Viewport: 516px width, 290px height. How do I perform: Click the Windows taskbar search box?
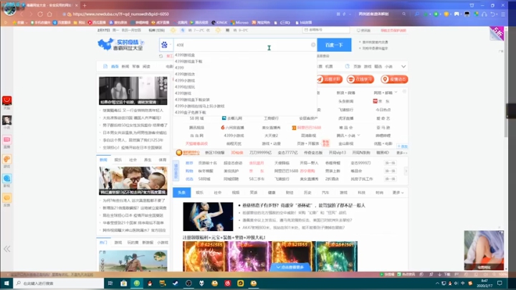pyautogui.click(x=59, y=283)
